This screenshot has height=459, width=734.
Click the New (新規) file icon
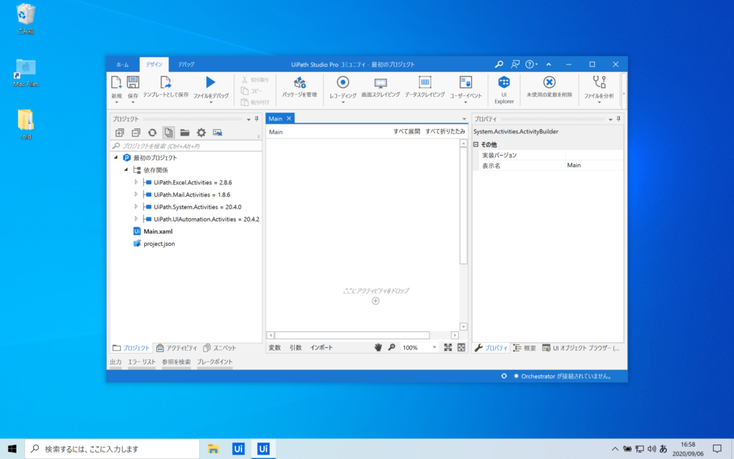click(116, 83)
